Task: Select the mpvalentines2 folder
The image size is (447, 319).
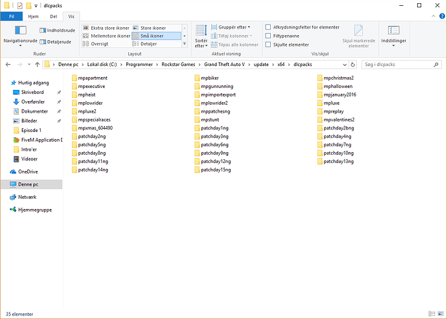Action: click(x=336, y=120)
